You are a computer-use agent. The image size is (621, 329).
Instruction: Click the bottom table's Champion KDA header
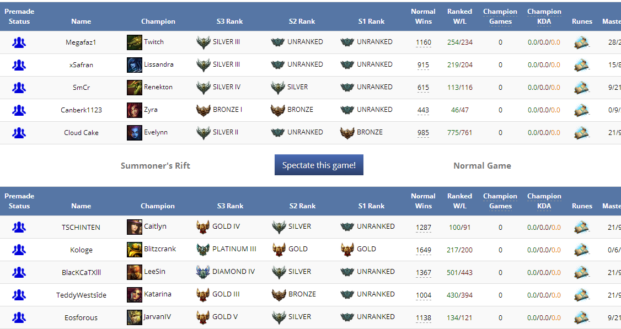pyautogui.click(x=544, y=201)
